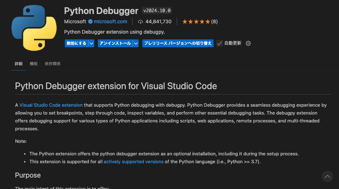339x189 pixels.
Task: Click the verified publisher badge icon
Action: click(x=90, y=21)
